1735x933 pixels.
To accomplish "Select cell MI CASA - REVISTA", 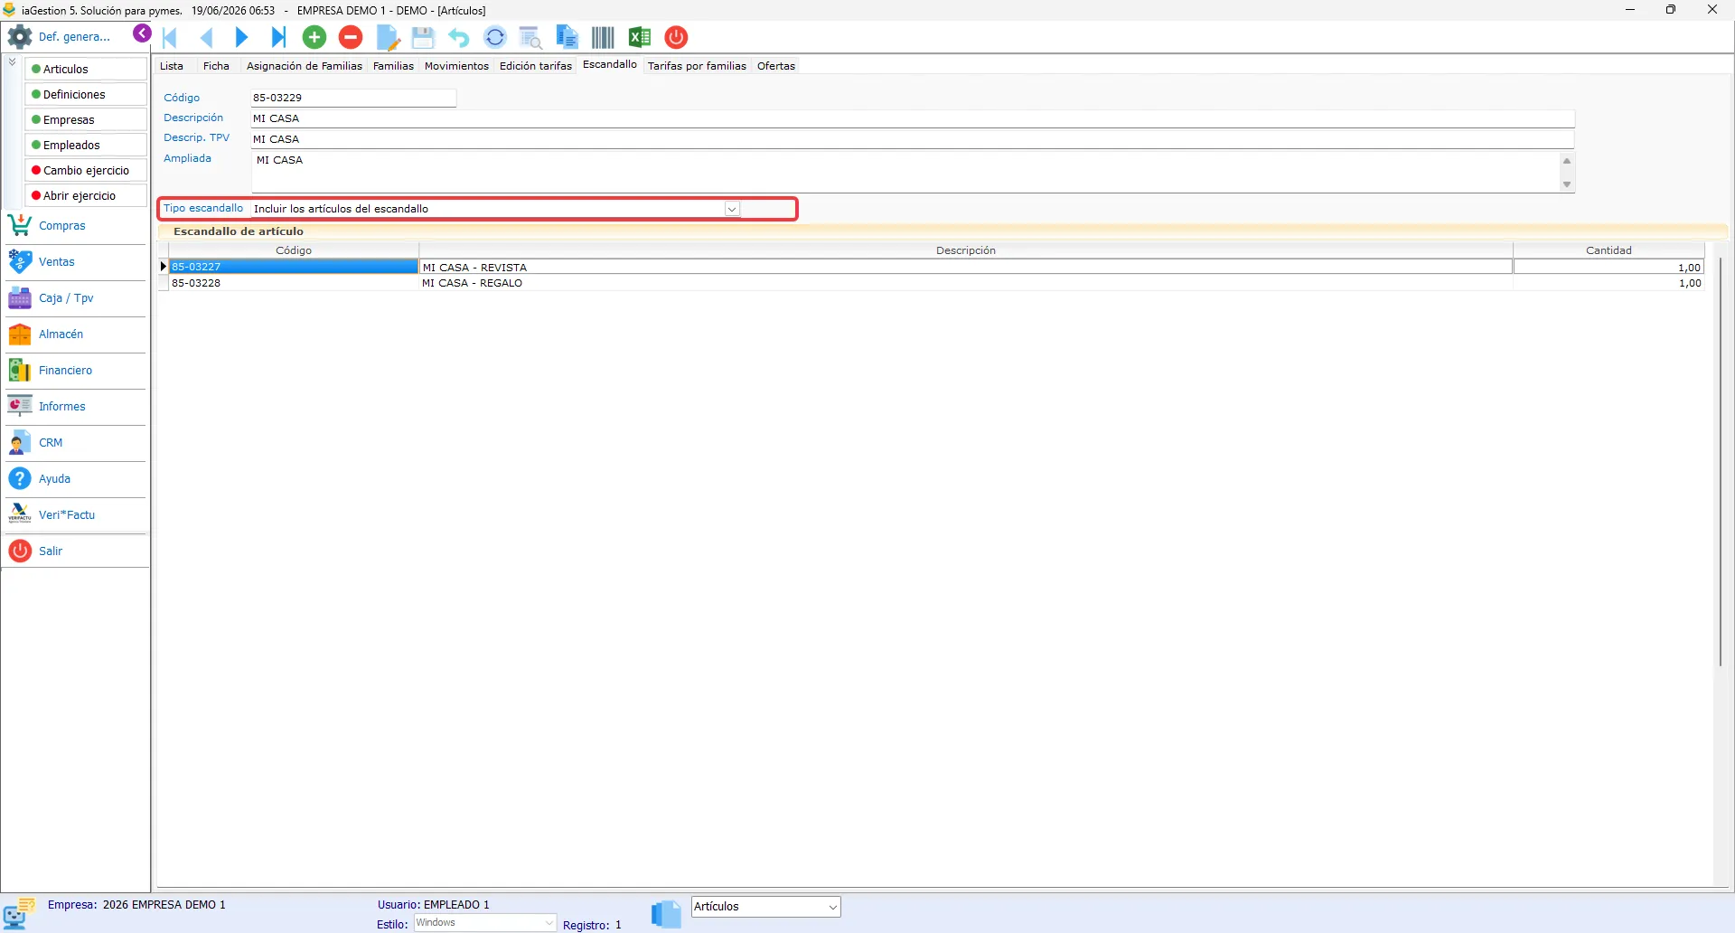I will [x=965, y=267].
